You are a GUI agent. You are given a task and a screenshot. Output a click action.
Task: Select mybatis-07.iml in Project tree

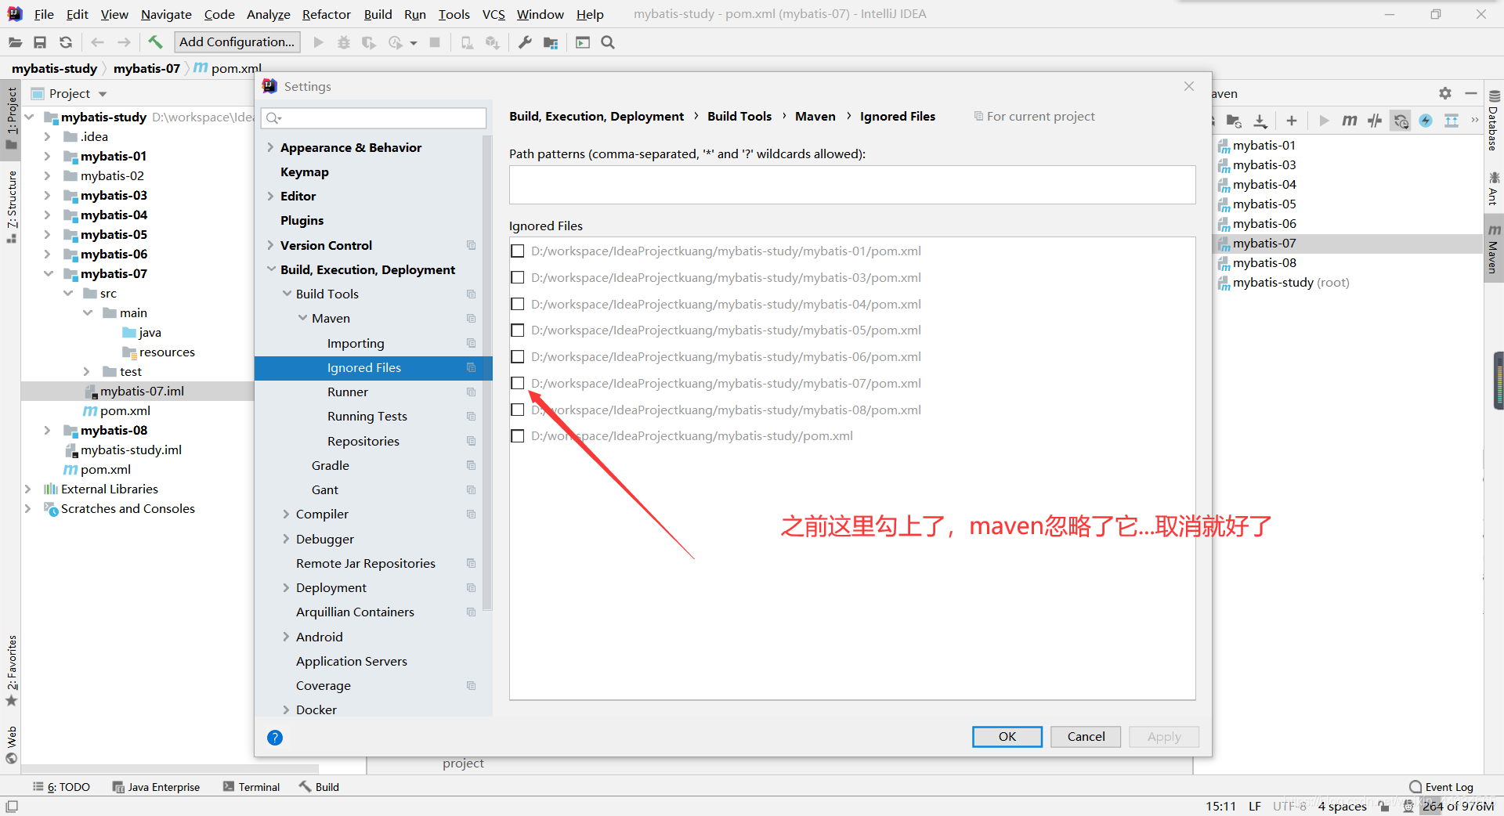(x=142, y=391)
